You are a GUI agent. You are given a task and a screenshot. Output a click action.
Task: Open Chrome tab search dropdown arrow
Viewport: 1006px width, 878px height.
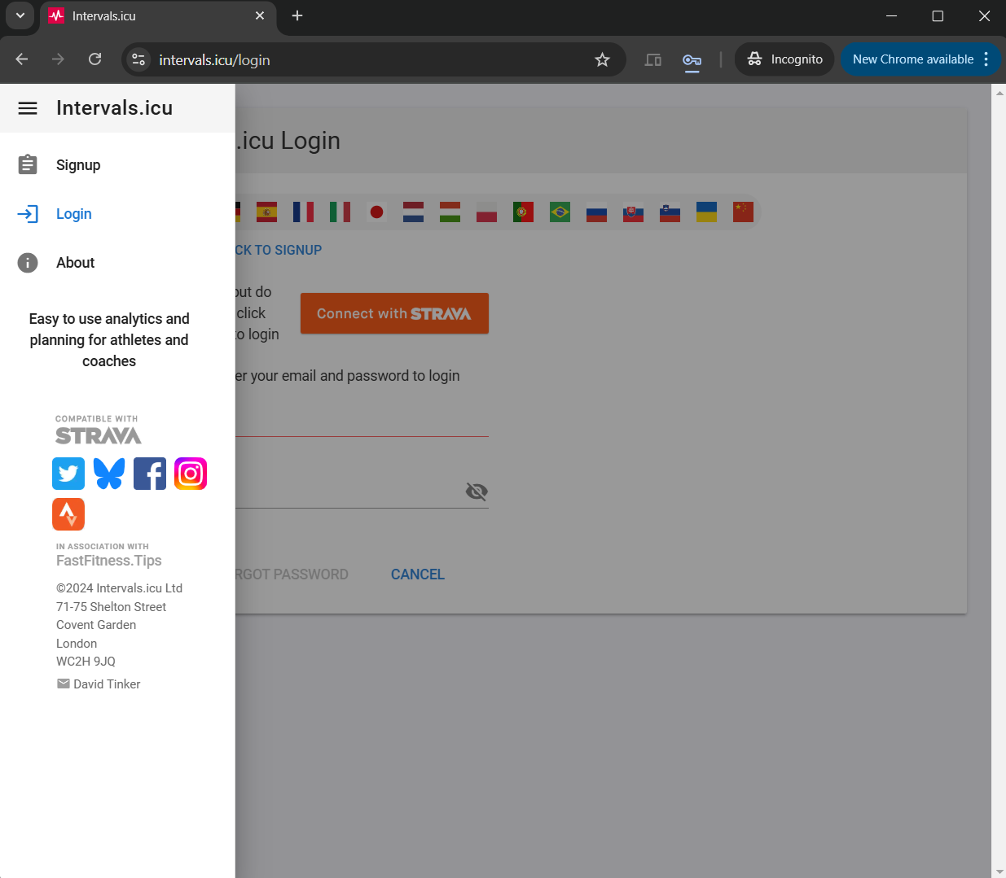(x=20, y=15)
